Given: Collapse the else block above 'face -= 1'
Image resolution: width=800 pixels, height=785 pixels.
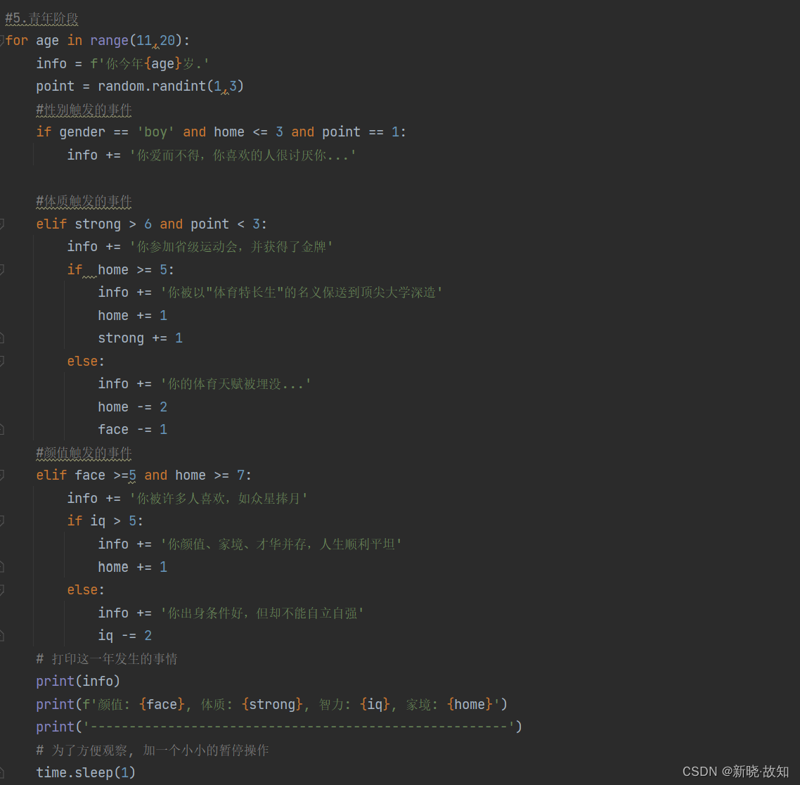Looking at the screenshot, I should (1, 361).
